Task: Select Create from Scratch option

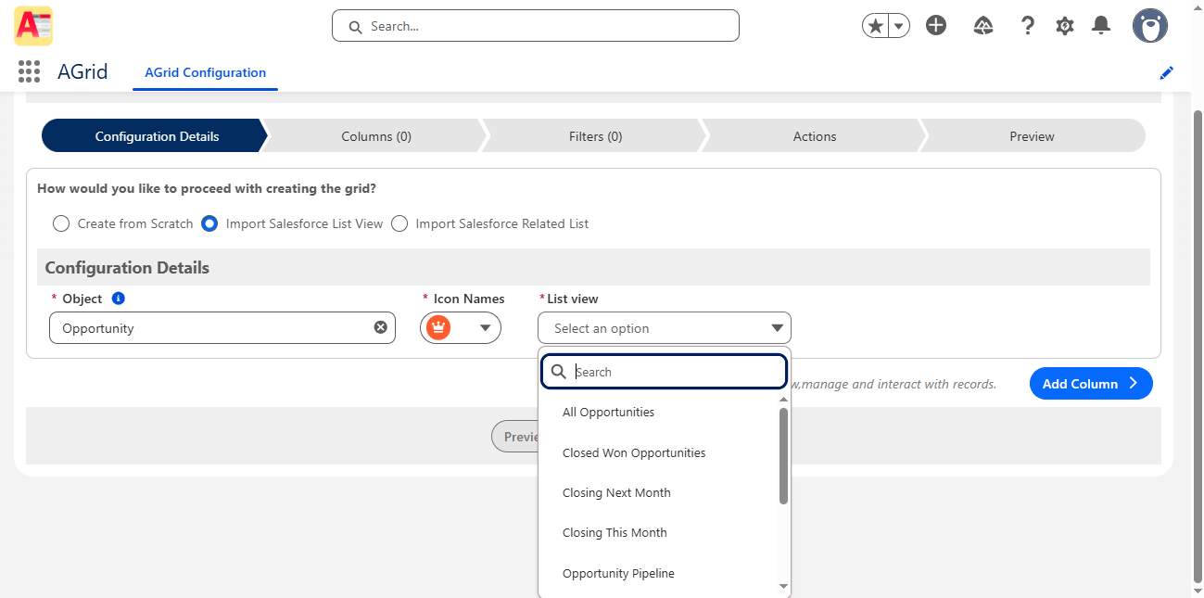Action: tap(61, 223)
